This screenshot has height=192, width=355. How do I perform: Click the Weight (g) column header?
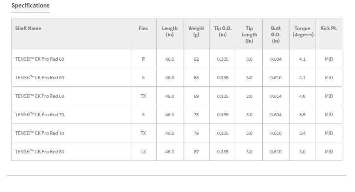pyautogui.click(x=196, y=32)
